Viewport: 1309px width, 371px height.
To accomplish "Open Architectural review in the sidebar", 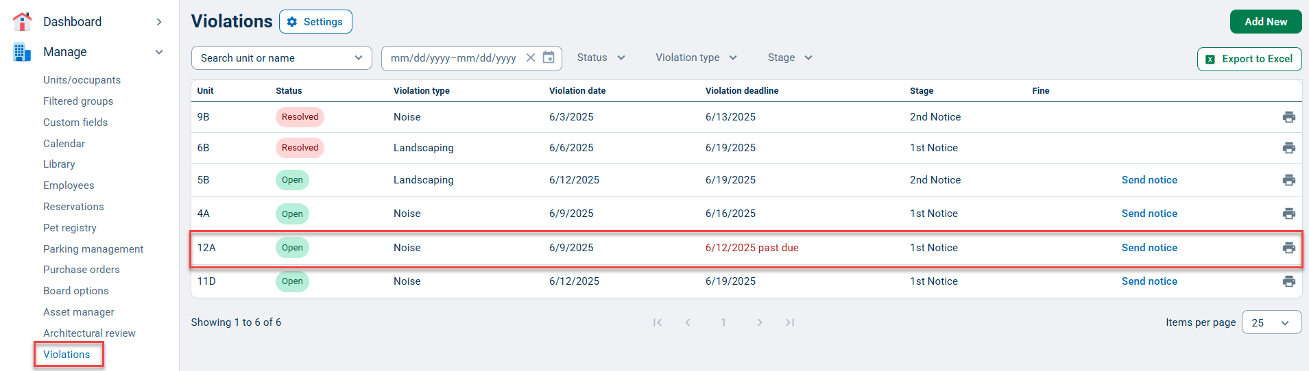I will click(89, 333).
